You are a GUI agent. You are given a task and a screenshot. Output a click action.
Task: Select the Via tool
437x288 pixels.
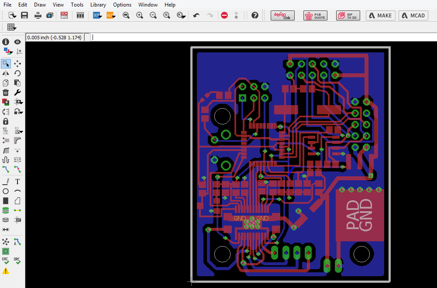click(x=6, y=210)
